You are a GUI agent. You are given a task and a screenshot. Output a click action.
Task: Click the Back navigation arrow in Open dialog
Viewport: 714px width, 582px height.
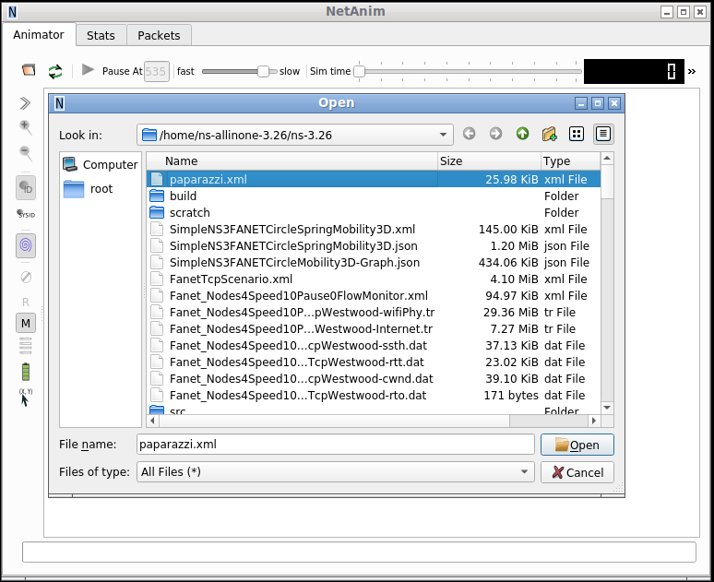pos(469,134)
